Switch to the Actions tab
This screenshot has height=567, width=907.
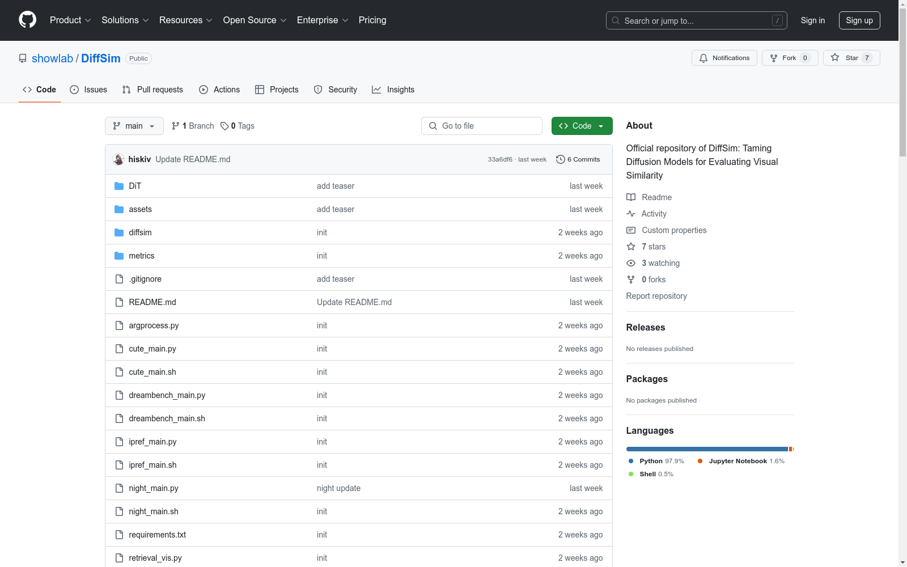point(219,90)
